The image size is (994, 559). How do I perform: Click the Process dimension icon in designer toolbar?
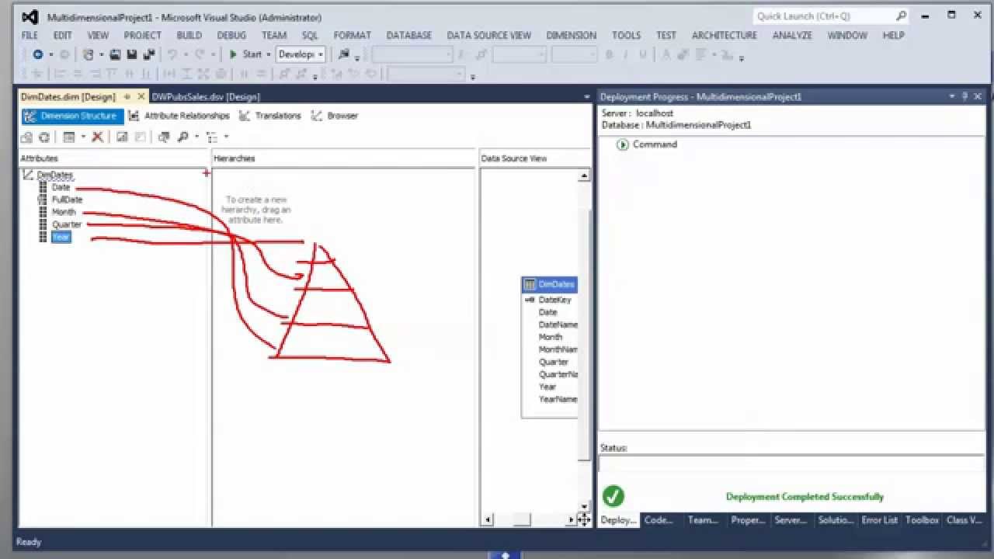26,137
